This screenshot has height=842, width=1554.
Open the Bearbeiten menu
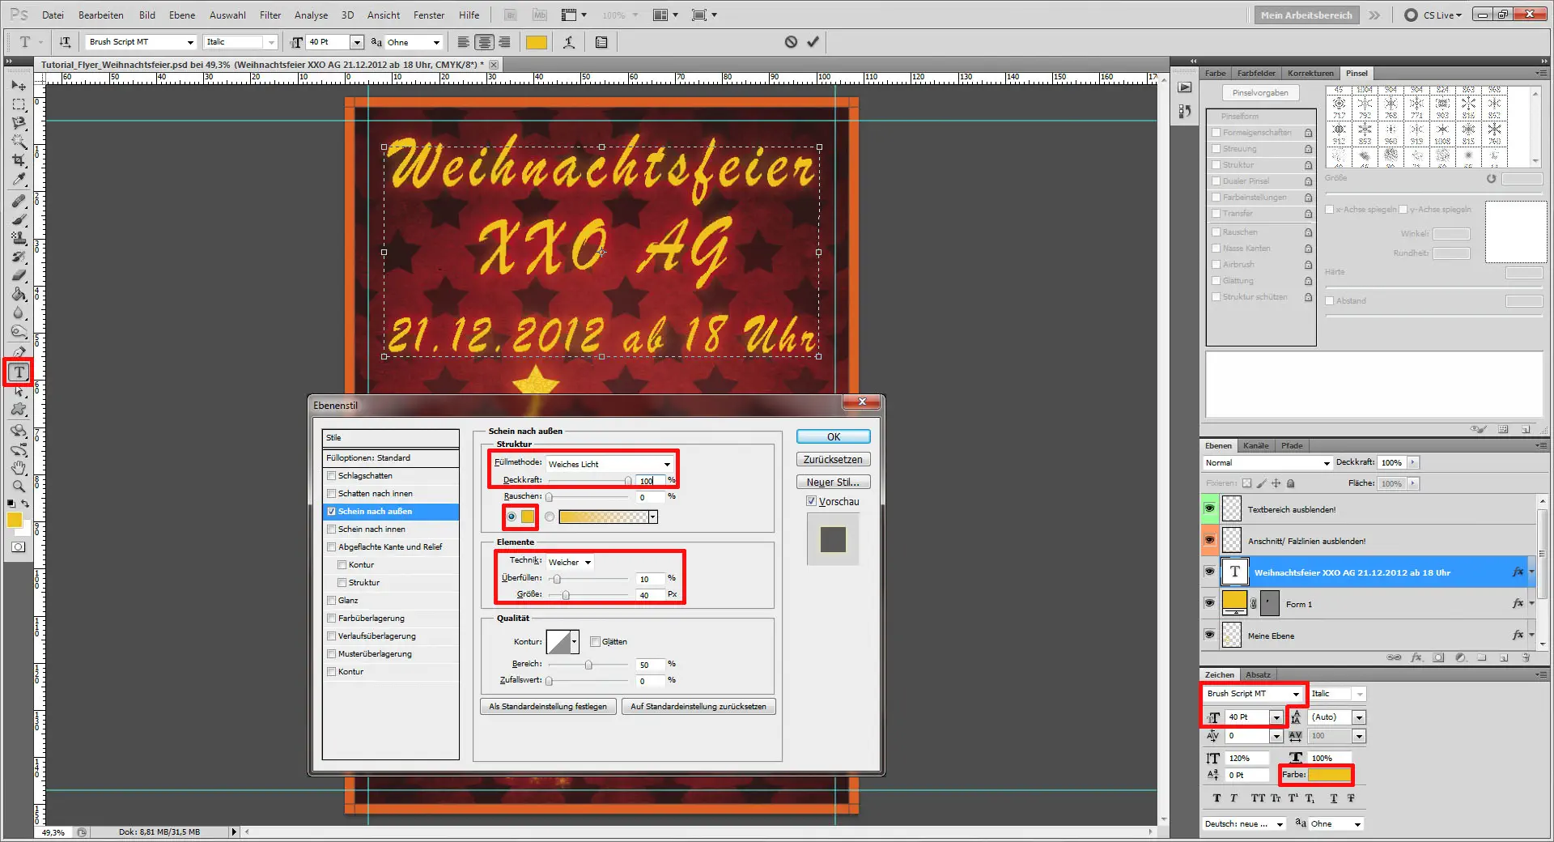[x=101, y=15]
